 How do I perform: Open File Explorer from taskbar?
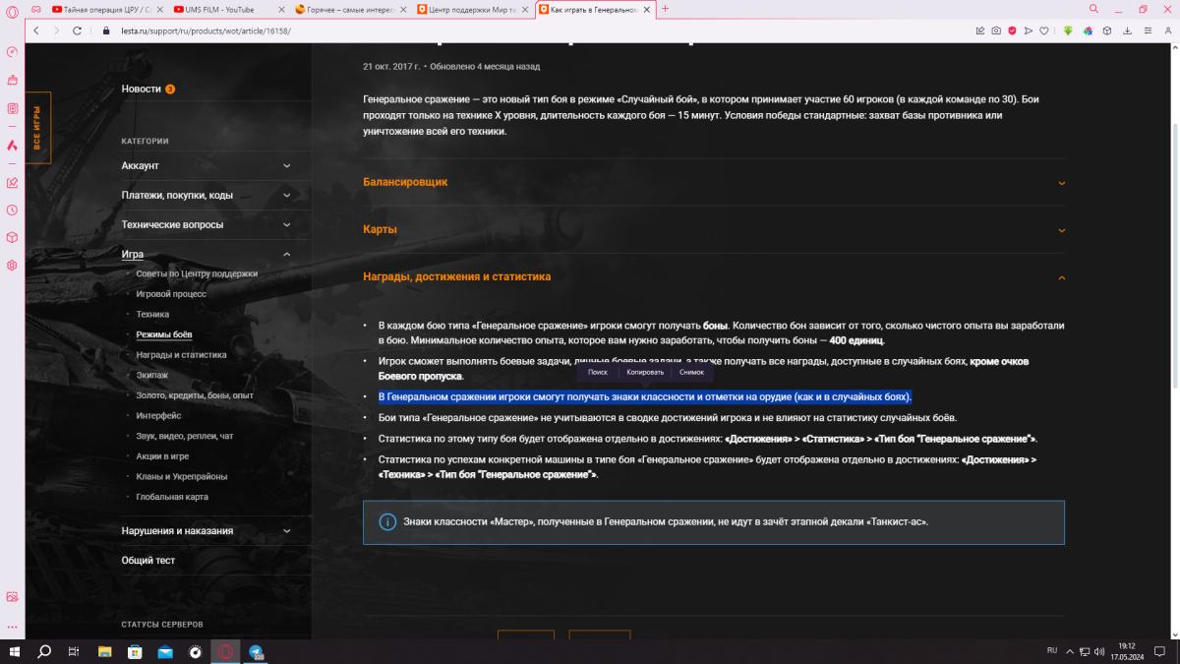[x=104, y=651]
